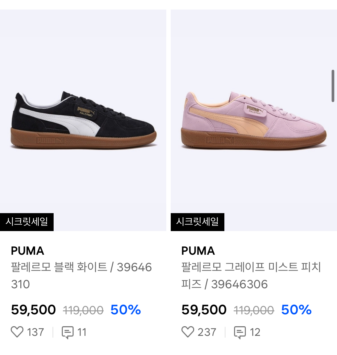Like the black white Palermo shoe via heart icon
Screen dimensions: 337x355
click(x=17, y=332)
